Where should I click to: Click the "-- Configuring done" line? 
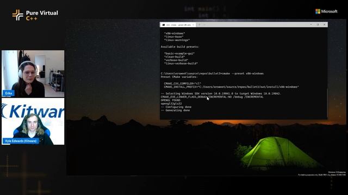(x=176, y=107)
